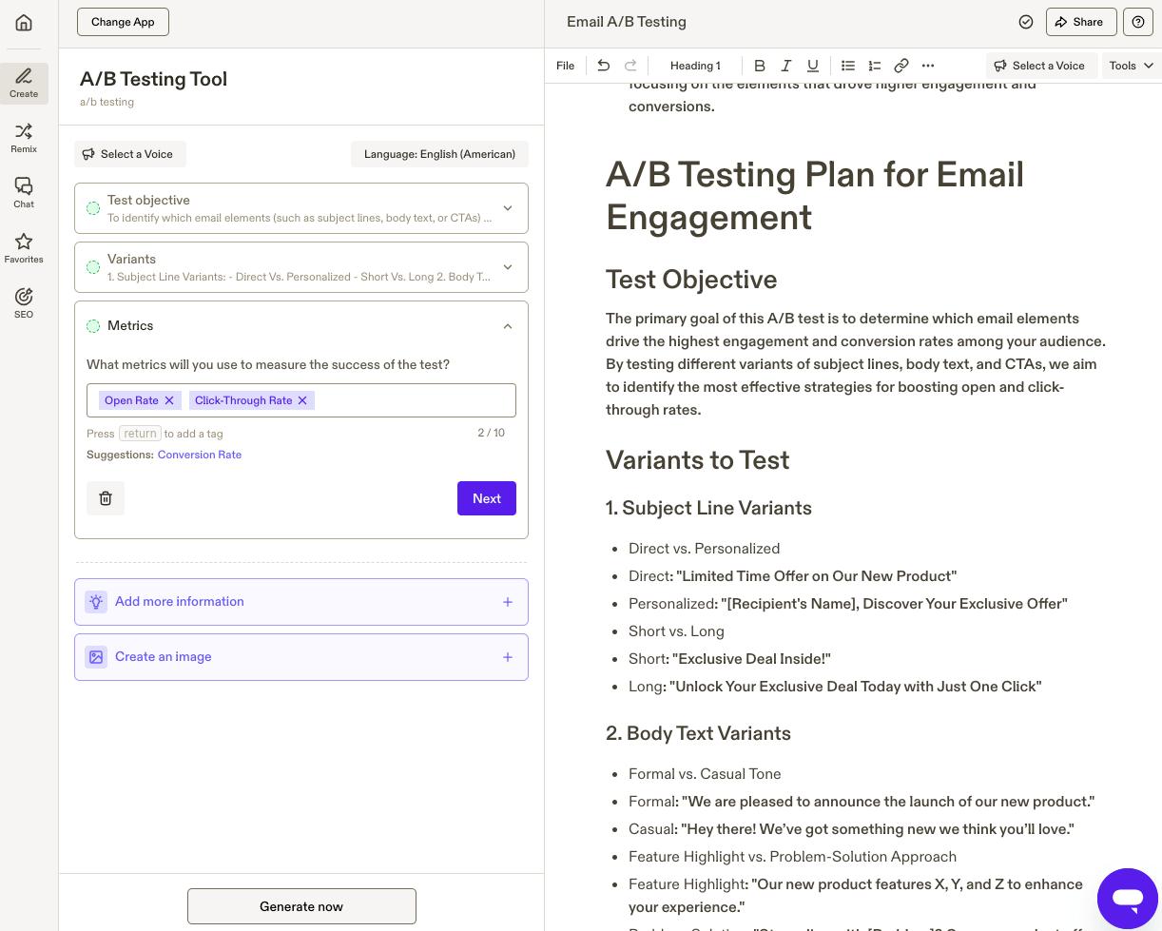Toggle bold formatting
Viewport: 1162px width, 931px height.
click(759, 66)
